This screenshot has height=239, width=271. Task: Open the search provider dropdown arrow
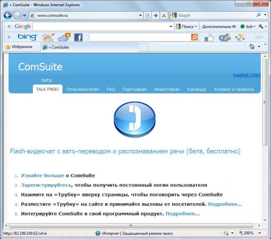[265, 15]
